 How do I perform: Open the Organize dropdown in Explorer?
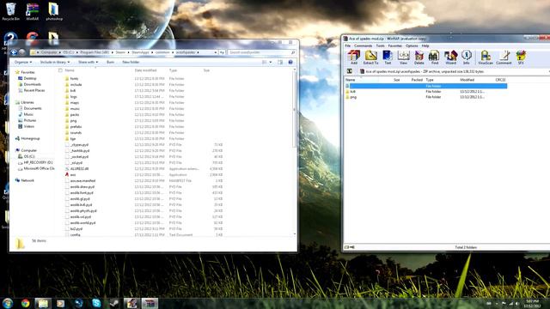coord(23,62)
